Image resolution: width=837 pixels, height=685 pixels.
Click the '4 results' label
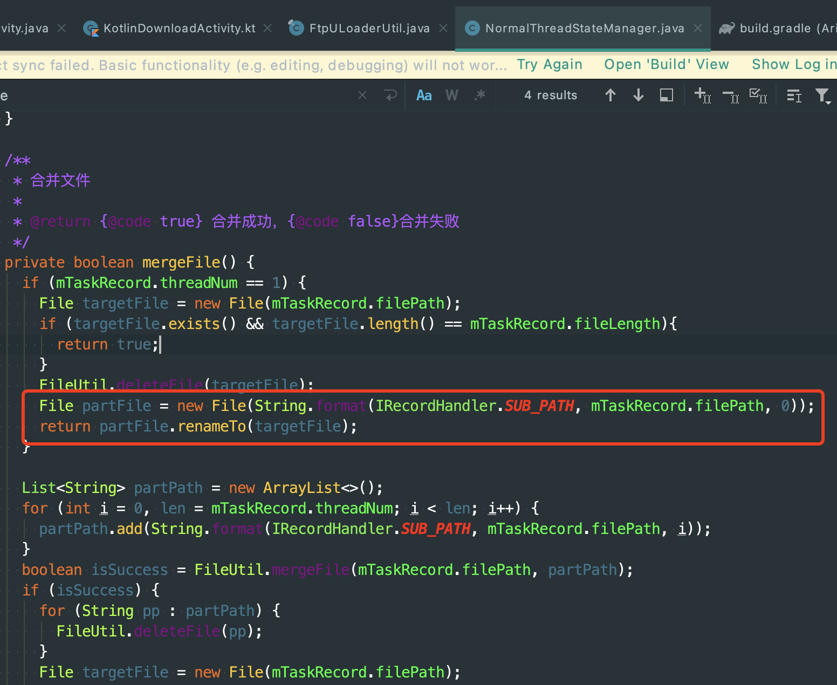[551, 95]
